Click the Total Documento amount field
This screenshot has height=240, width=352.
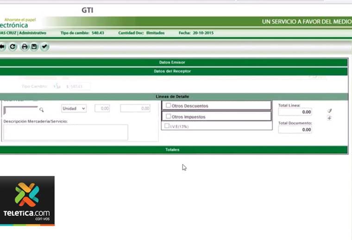[295, 130]
